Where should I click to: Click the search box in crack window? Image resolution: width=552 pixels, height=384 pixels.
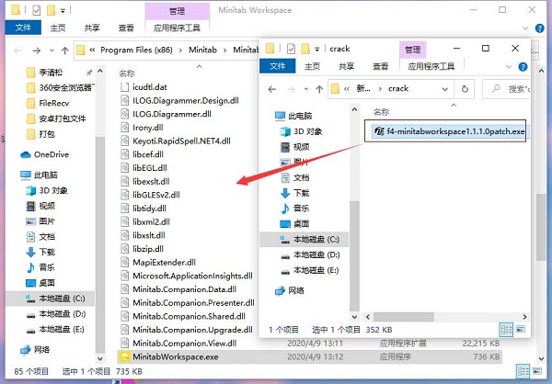(507, 89)
